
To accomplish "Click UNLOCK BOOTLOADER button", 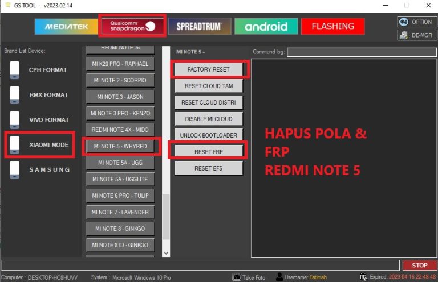I will coord(208,135).
